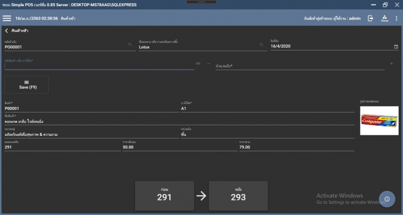403x215 pixels.
Task: Click the admin user welcome text
Action: 332,18
